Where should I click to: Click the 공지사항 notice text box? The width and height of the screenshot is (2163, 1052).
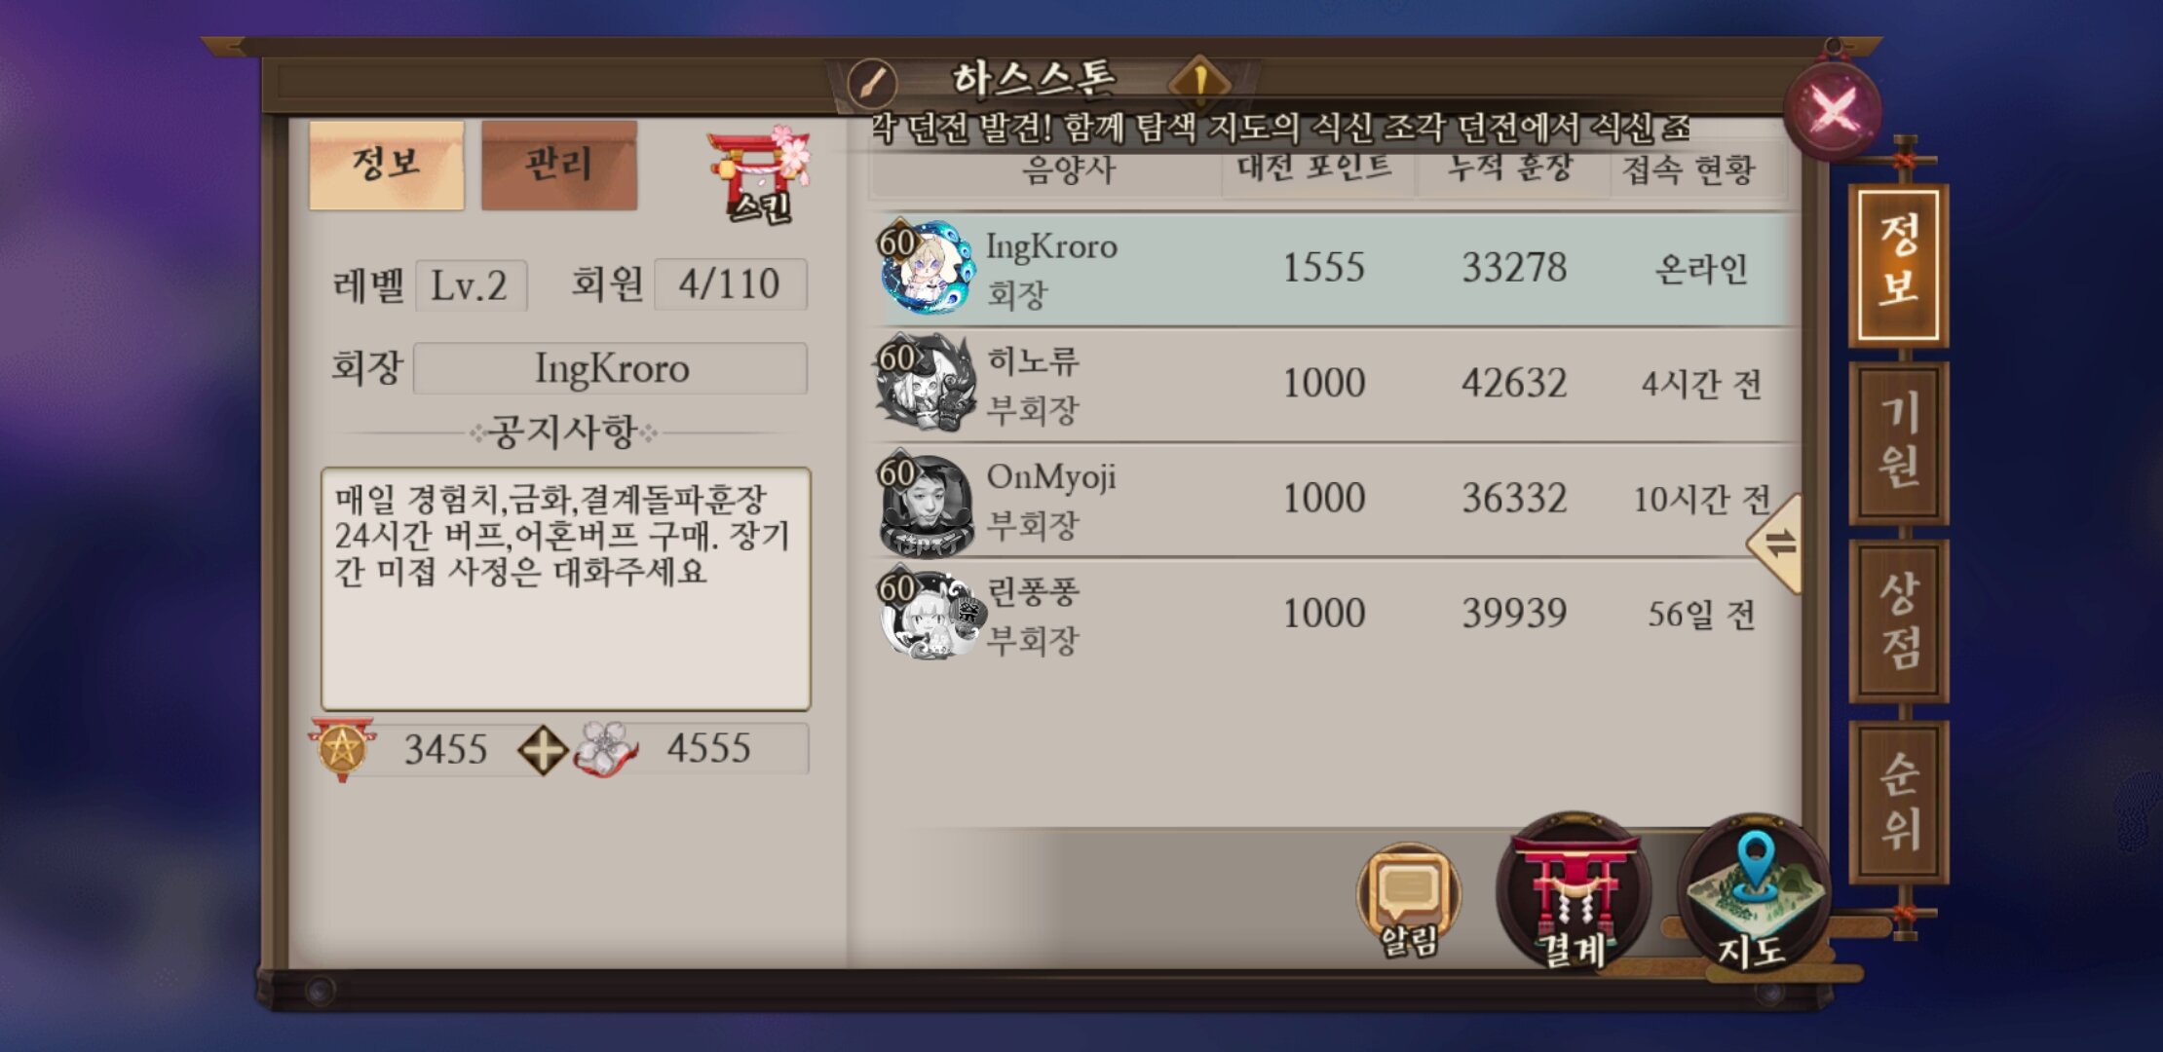(566, 588)
